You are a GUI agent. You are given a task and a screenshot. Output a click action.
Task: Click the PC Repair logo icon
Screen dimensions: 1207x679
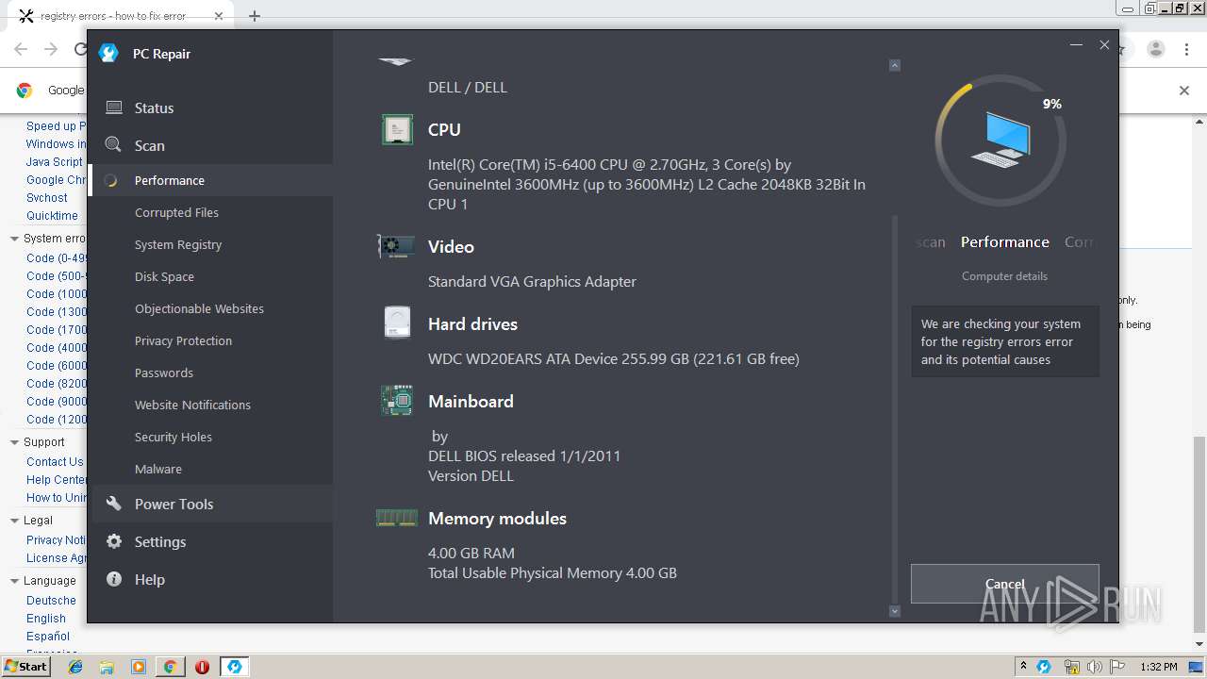(108, 54)
